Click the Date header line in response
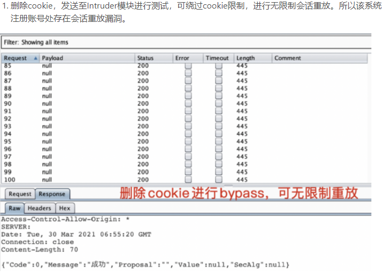The height and width of the screenshot is (272, 383). tap(76, 234)
